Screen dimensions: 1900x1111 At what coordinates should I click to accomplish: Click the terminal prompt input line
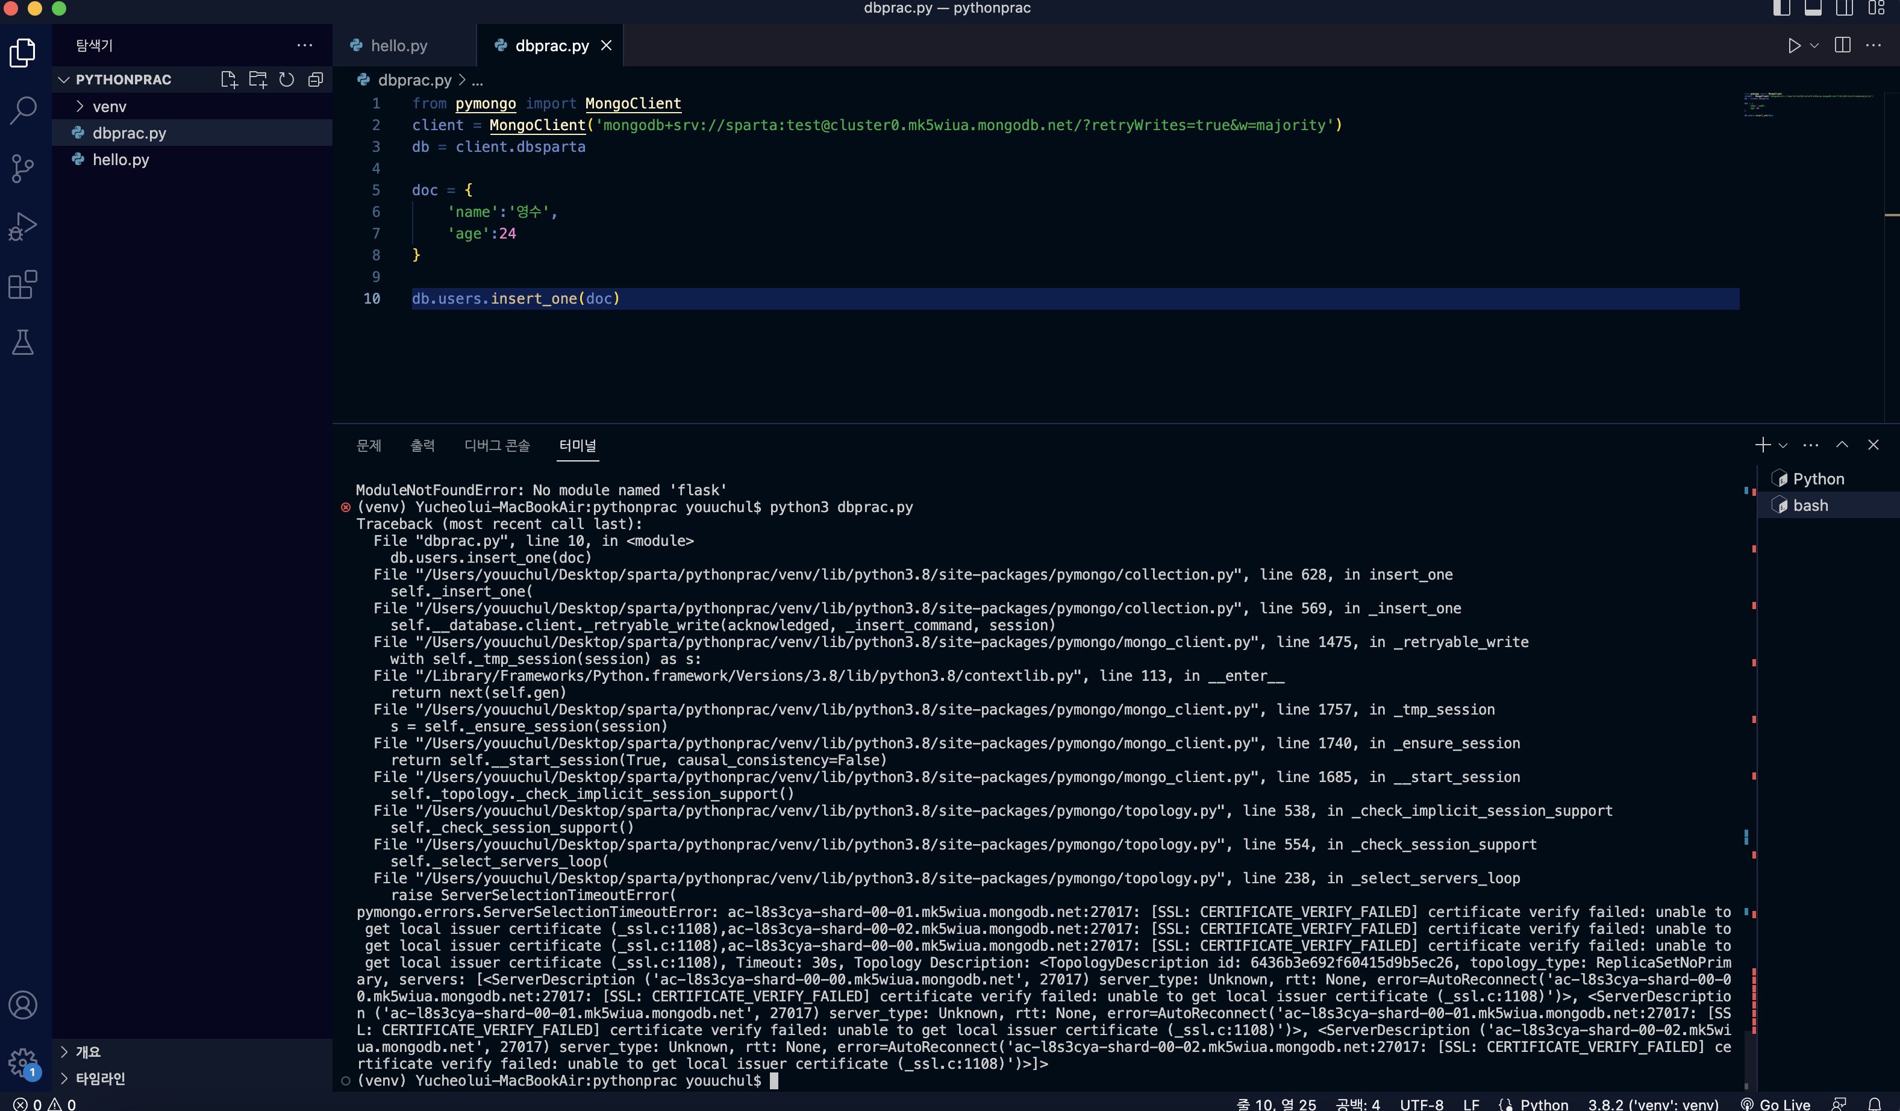[566, 1081]
